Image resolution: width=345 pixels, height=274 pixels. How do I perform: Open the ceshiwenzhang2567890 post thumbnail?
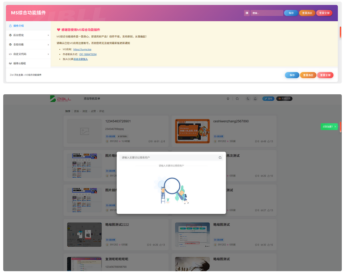192,131
